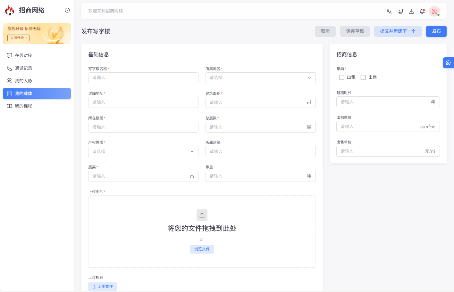The image size is (454, 292).
Task: Focus the 所属建筑 input field
Action: tap(261, 152)
